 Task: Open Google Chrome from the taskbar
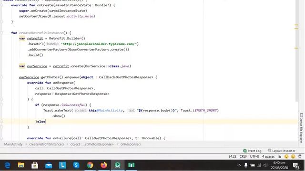pyautogui.click(x=90, y=165)
